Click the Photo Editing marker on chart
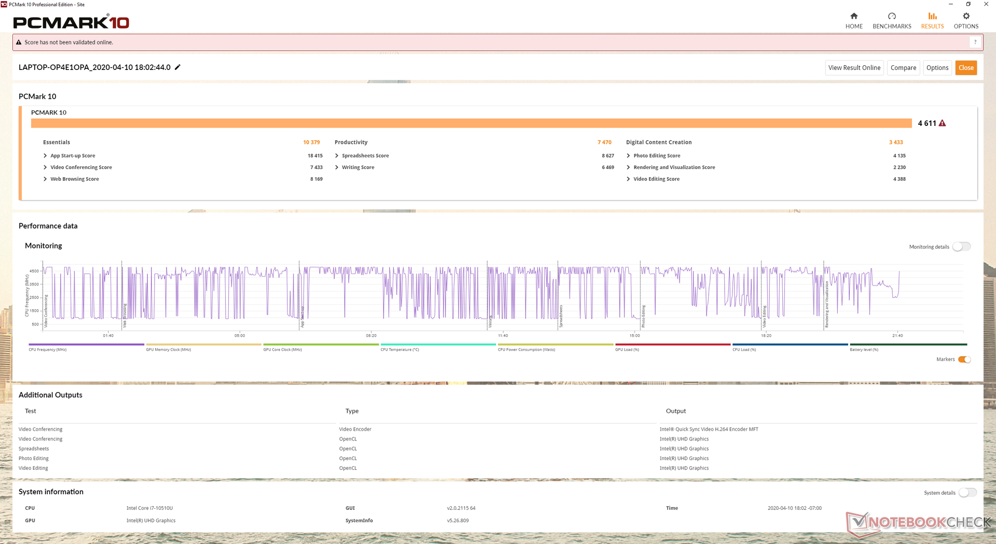The image size is (996, 544). coord(643,316)
